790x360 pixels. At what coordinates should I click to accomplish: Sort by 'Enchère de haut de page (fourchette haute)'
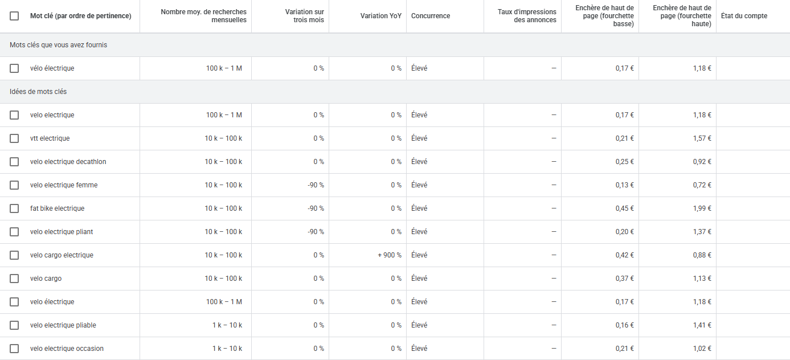pos(682,16)
